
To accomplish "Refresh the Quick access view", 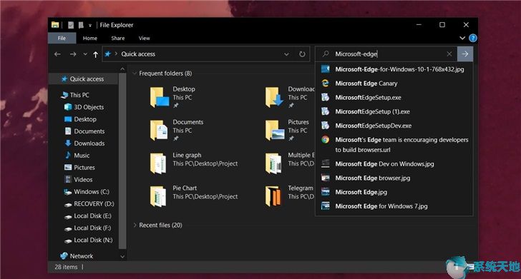I will [302, 54].
